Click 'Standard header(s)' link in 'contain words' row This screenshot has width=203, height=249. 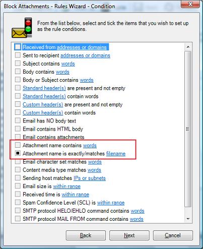(44, 96)
